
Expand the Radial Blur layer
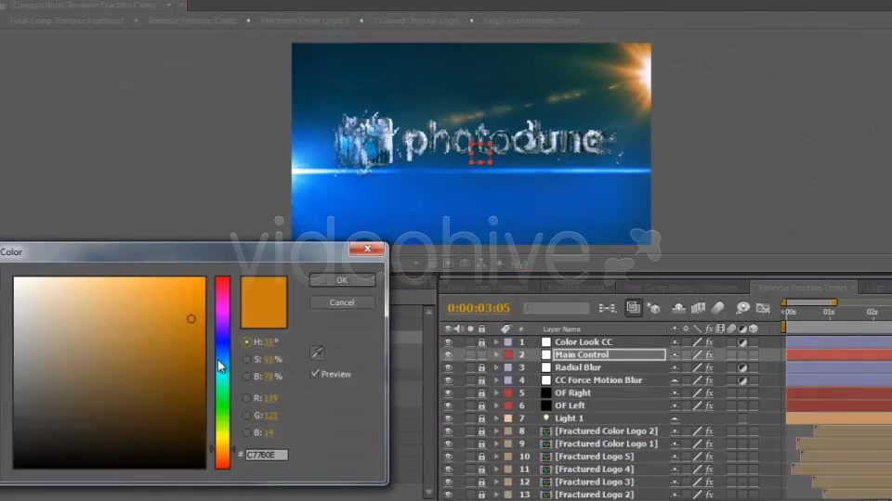(x=496, y=367)
